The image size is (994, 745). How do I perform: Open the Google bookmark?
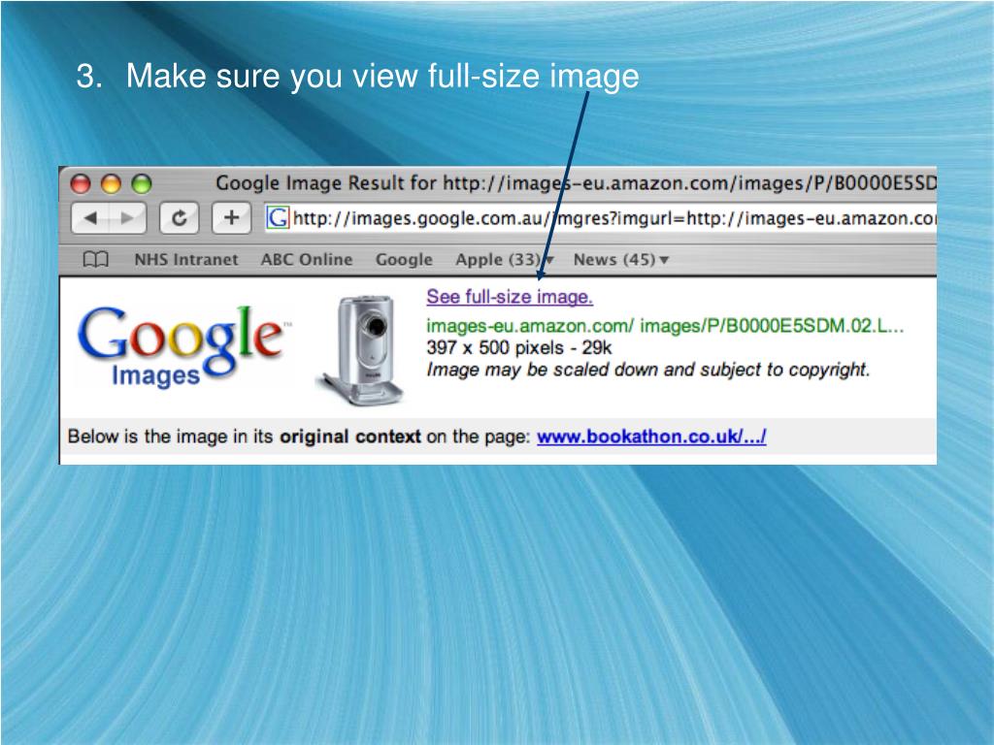coord(404,260)
